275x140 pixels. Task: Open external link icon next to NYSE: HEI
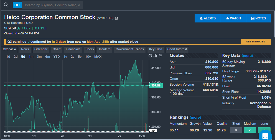116,18
